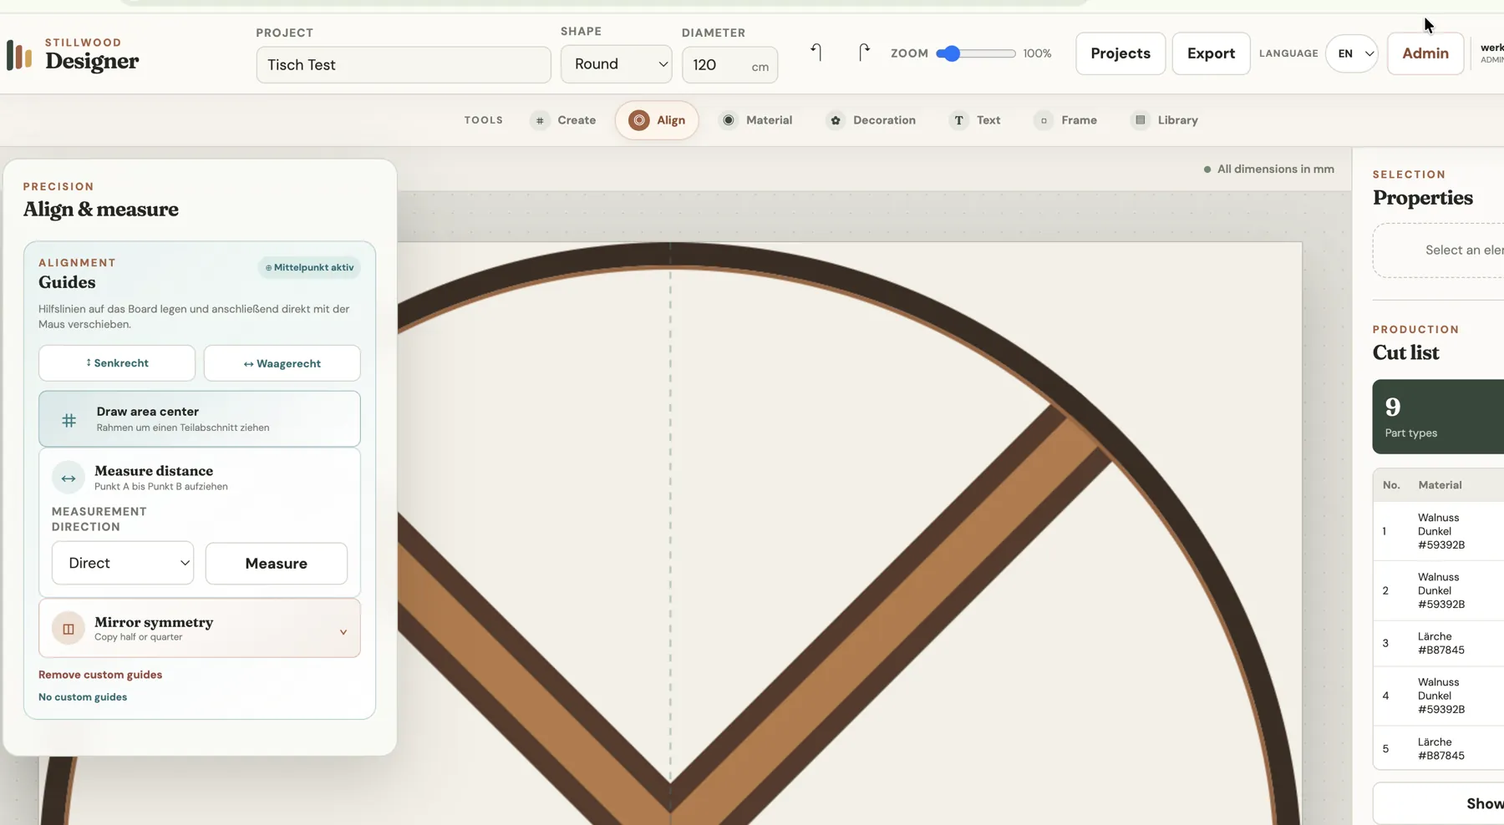Click the Mirror symmetry icon
This screenshot has height=825, width=1504.
point(69,629)
